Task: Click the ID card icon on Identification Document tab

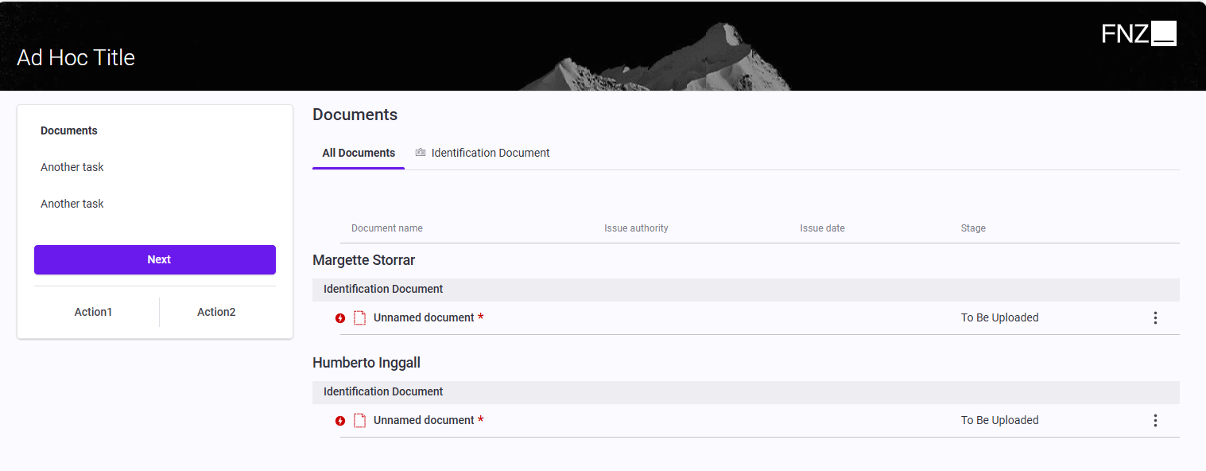Action: pyautogui.click(x=421, y=153)
